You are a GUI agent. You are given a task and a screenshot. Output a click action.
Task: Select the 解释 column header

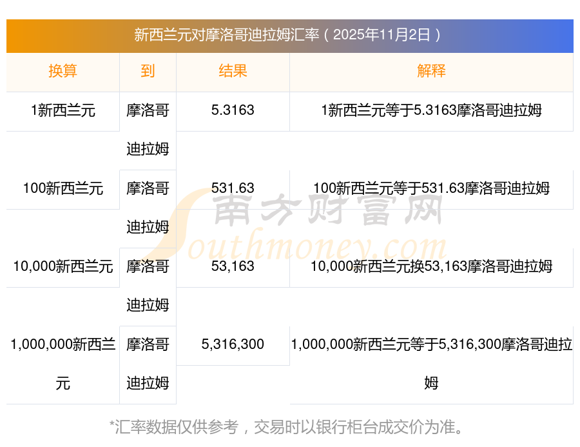point(431,71)
